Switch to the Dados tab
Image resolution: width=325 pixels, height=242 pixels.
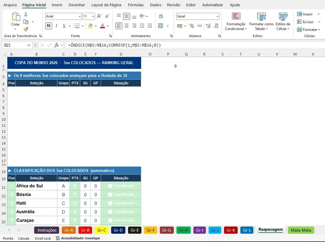155,5
